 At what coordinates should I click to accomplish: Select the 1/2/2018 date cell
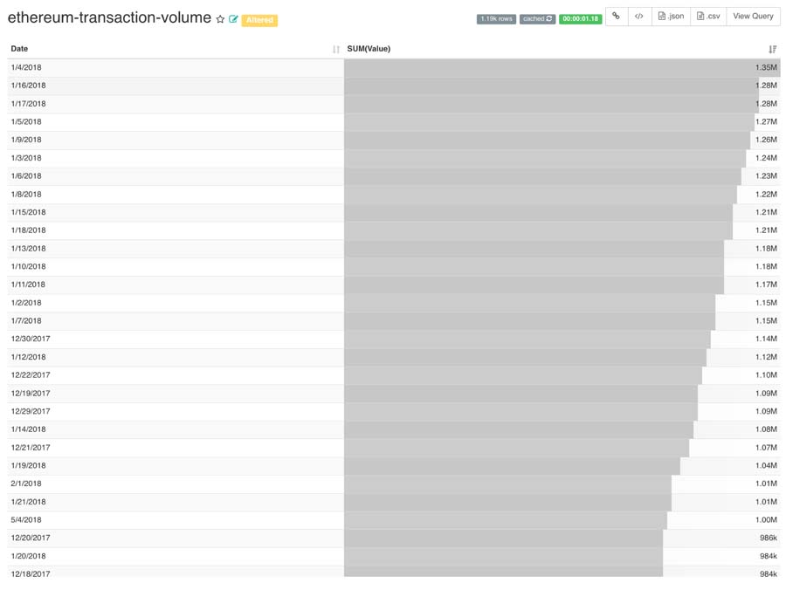pyautogui.click(x=176, y=303)
